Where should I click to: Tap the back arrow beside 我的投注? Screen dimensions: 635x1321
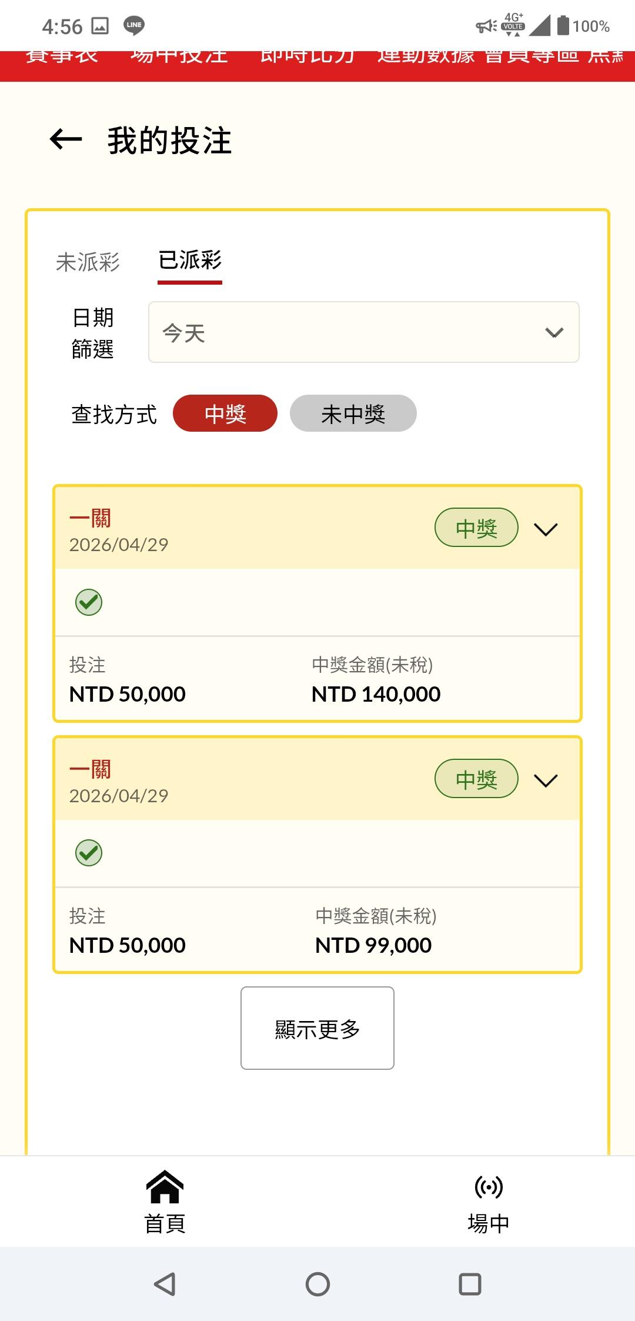coord(66,140)
